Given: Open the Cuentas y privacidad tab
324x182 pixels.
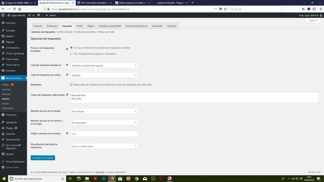Looking at the screenshot, I should 110,26.
